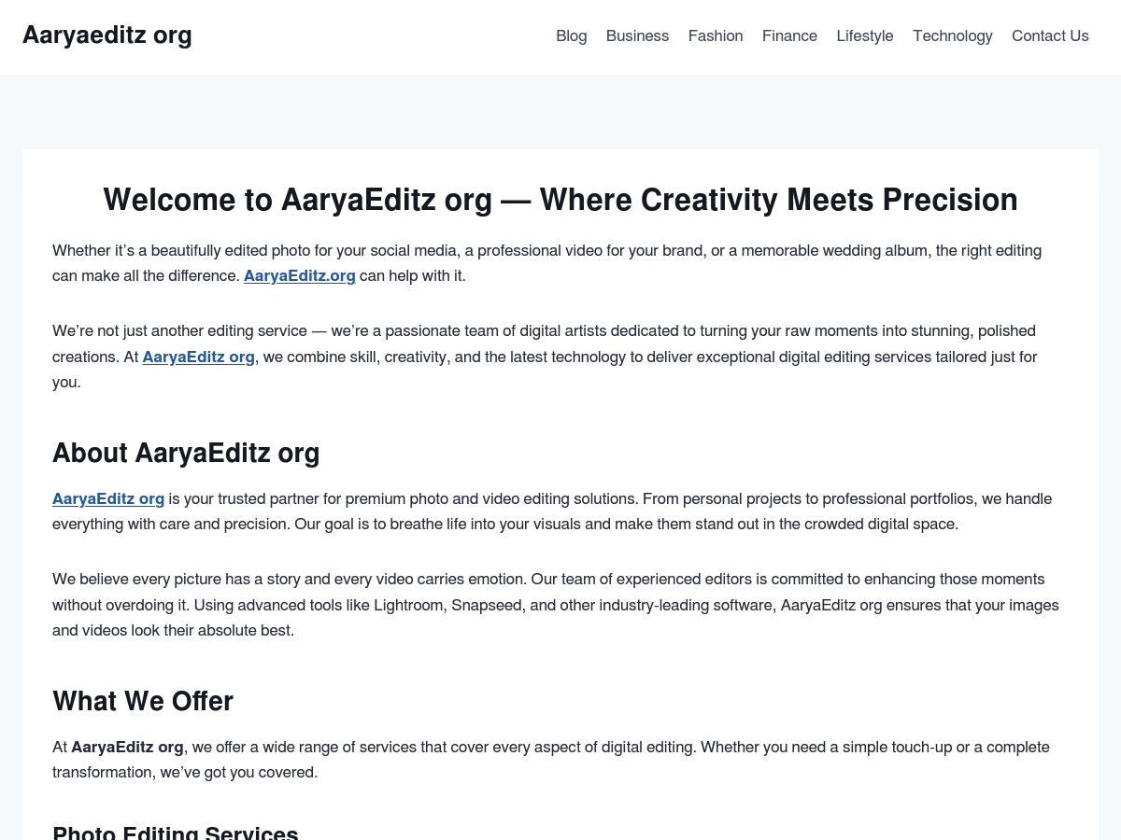1121x840 pixels.
Task: Open the Fashion navigation link
Action: click(x=716, y=35)
